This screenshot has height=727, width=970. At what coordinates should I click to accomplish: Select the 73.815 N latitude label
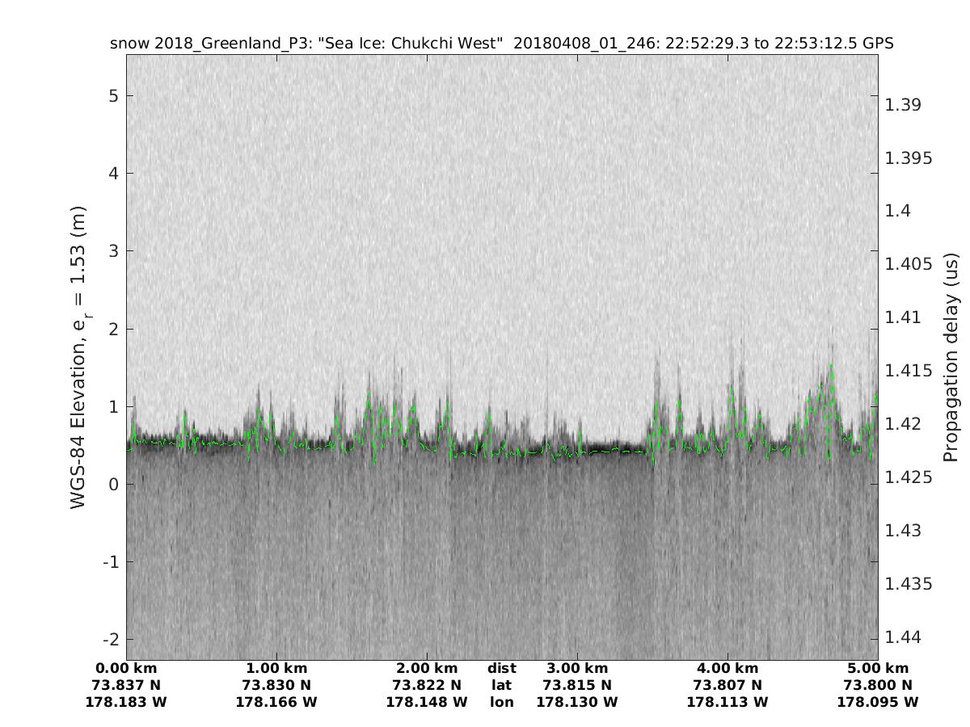(x=577, y=685)
